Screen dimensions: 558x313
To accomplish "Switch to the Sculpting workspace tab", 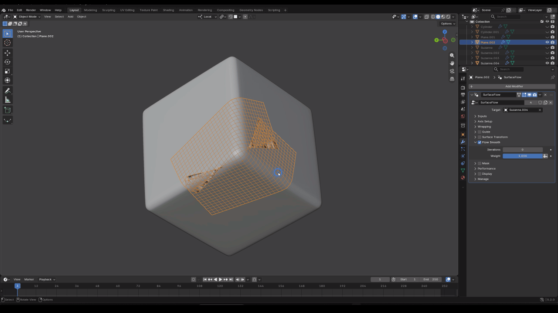I will [x=109, y=10].
